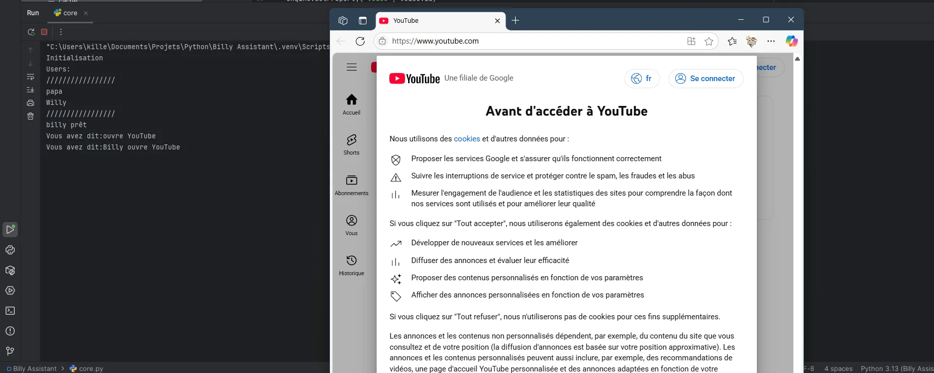The width and height of the screenshot is (934, 373).
Task: Open the fr language selector
Action: (x=642, y=79)
